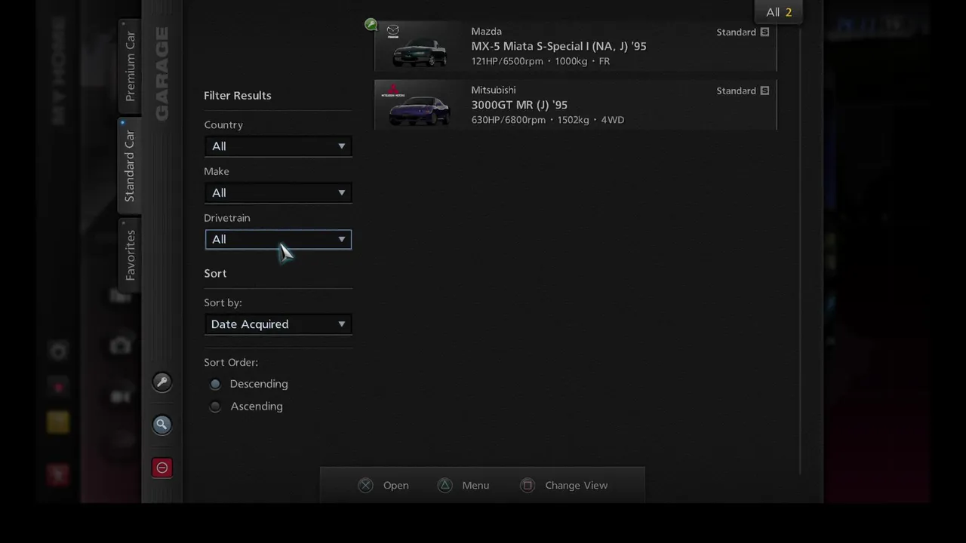Click the green magnifier badge on Mazda row
Screen dimensions: 966x543
tap(371, 25)
